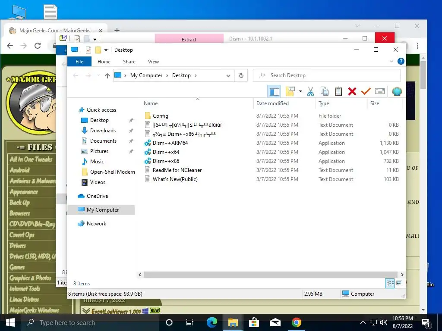Click the Properties checkmark quick access icon
This screenshot has height=331, width=442.
[x=88, y=50]
